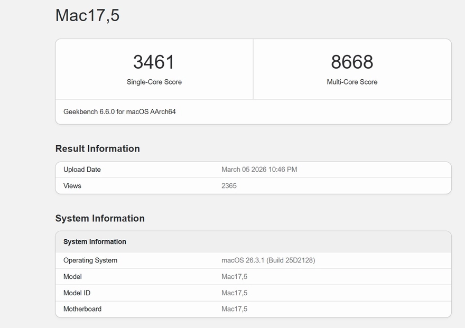Click the upload date March 05 2026 value
Screen dimensions: 465x328
pos(259,170)
